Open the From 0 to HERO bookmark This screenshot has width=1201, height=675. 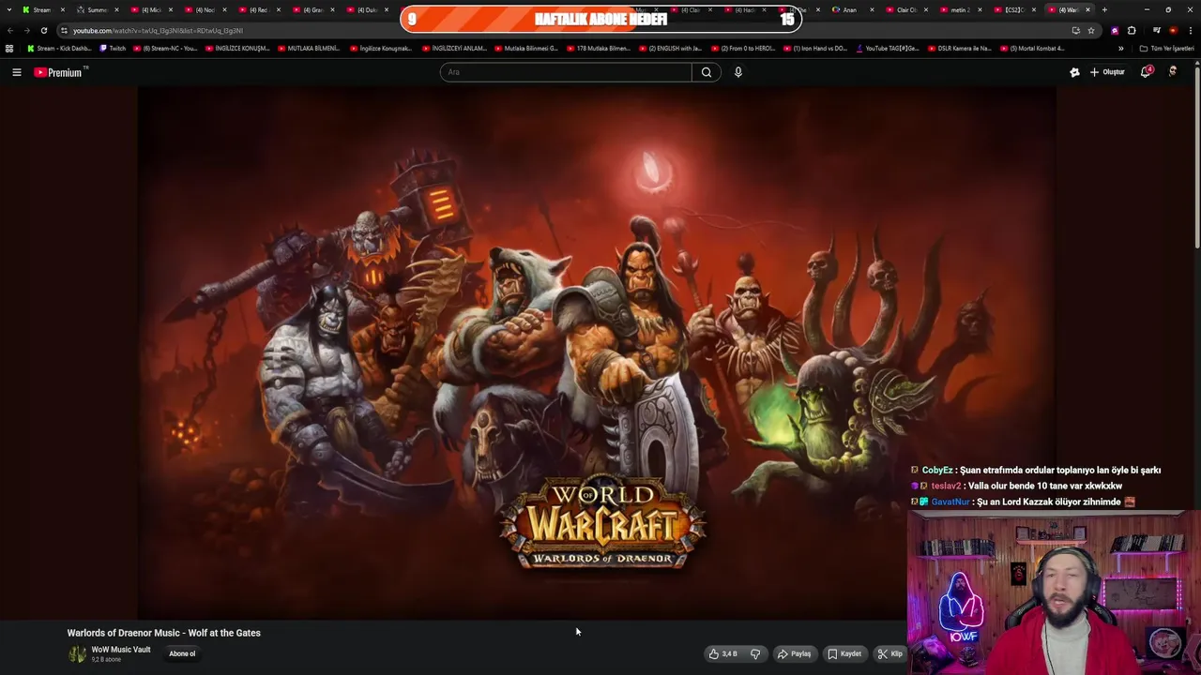tap(743, 48)
